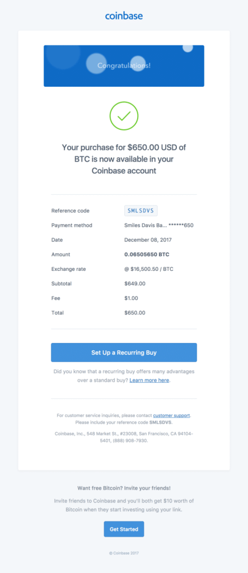Click the bold SMLSDVS code in footer
The width and height of the screenshot is (248, 573).
(160, 422)
